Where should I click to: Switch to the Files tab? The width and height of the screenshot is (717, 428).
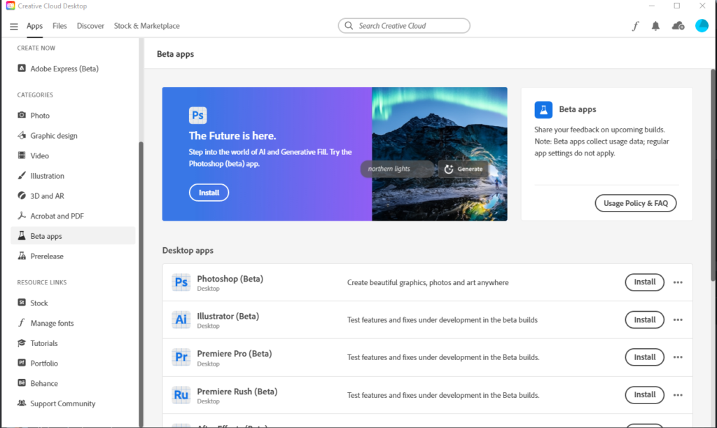pyautogui.click(x=60, y=26)
